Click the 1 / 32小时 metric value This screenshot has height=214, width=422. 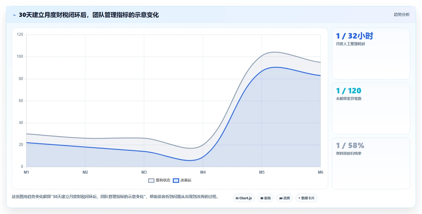(354, 36)
